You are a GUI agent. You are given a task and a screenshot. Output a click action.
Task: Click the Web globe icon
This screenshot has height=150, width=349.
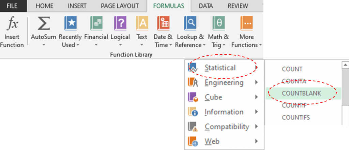pyautogui.click(x=193, y=141)
